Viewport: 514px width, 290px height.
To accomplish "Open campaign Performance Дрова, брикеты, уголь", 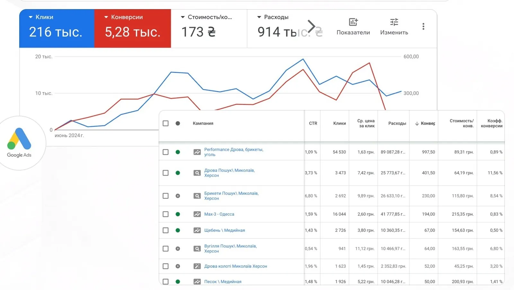I will [234, 152].
